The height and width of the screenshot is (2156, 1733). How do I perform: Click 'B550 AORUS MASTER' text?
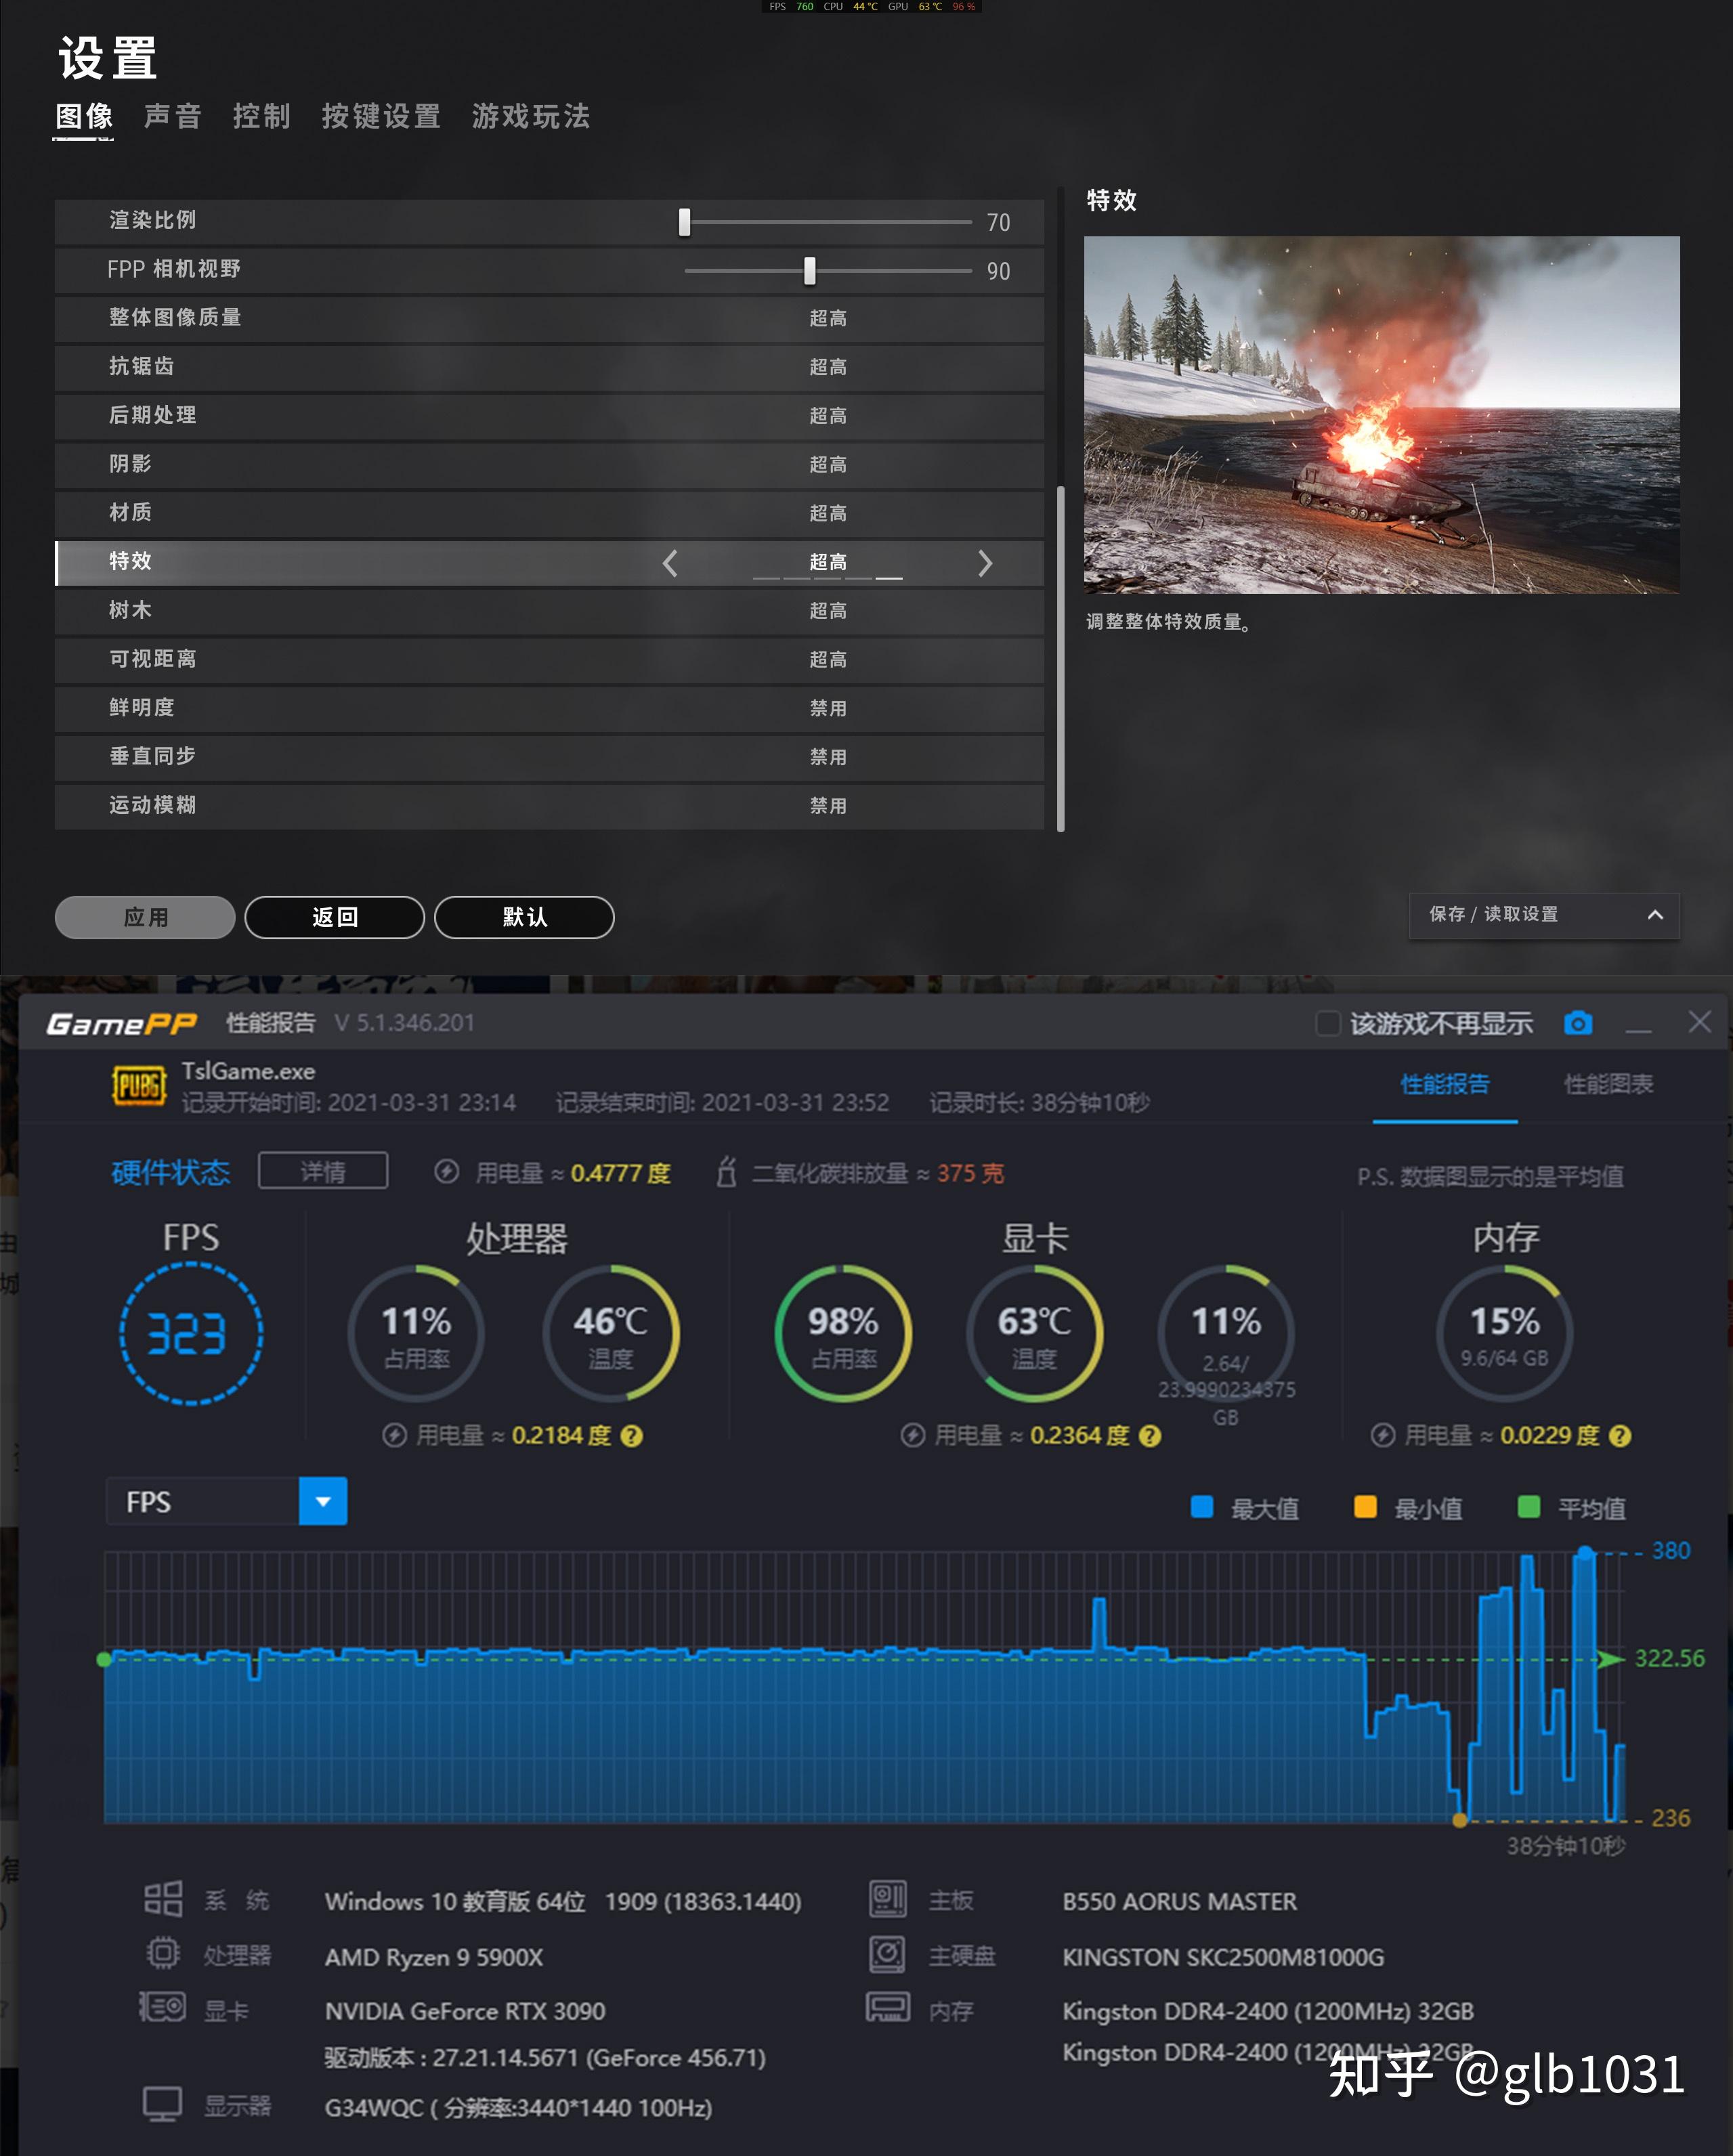tap(1179, 1901)
